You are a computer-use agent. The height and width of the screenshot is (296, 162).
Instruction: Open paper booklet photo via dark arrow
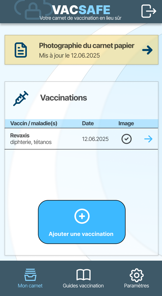(147, 50)
